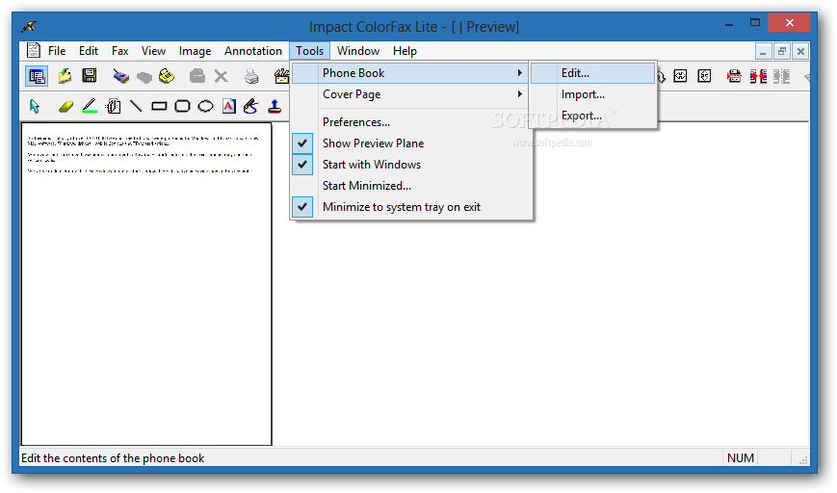Open the Fax menu
837x493 pixels.
[x=120, y=51]
